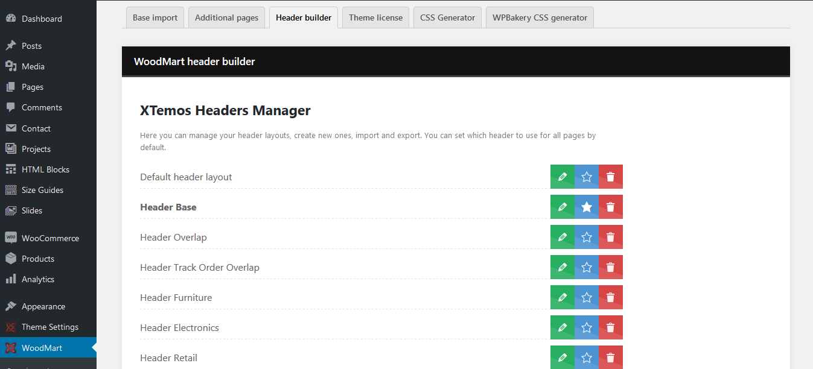Image resolution: width=813 pixels, height=369 pixels.
Task: Select the Header builder tab
Action: pos(304,17)
